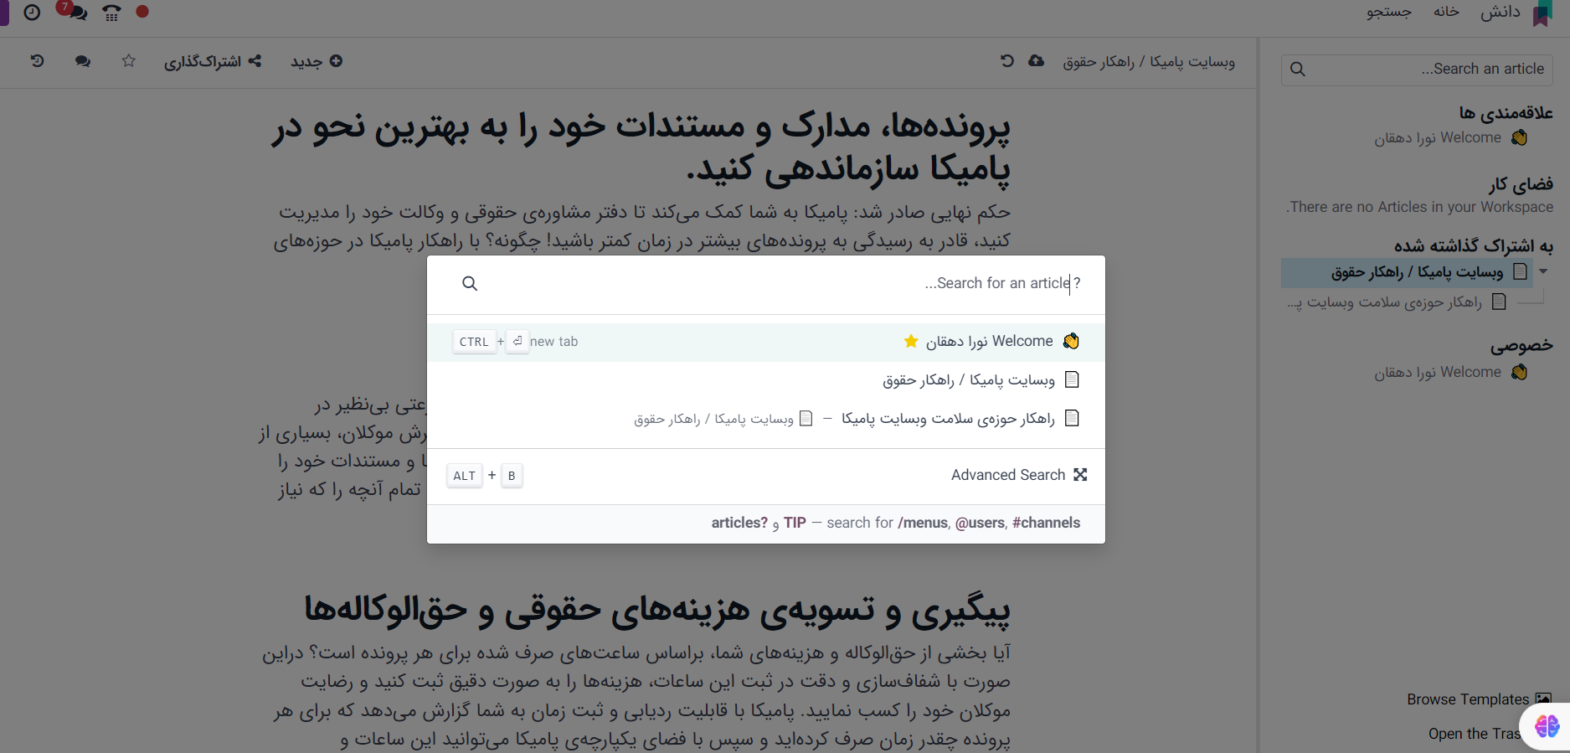The height and width of the screenshot is (753, 1570).
Task: Open the article history icon in toolbar
Action: click(38, 61)
